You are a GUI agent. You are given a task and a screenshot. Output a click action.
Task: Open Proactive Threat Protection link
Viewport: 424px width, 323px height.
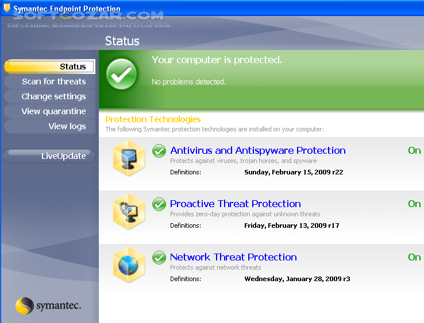[235, 204]
